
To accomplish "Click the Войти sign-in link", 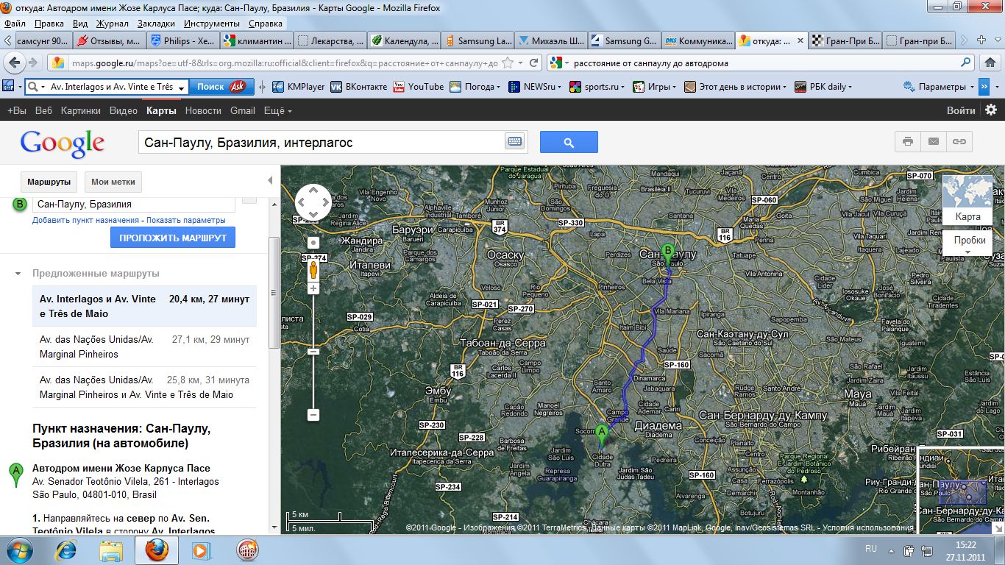I will coord(961,110).
